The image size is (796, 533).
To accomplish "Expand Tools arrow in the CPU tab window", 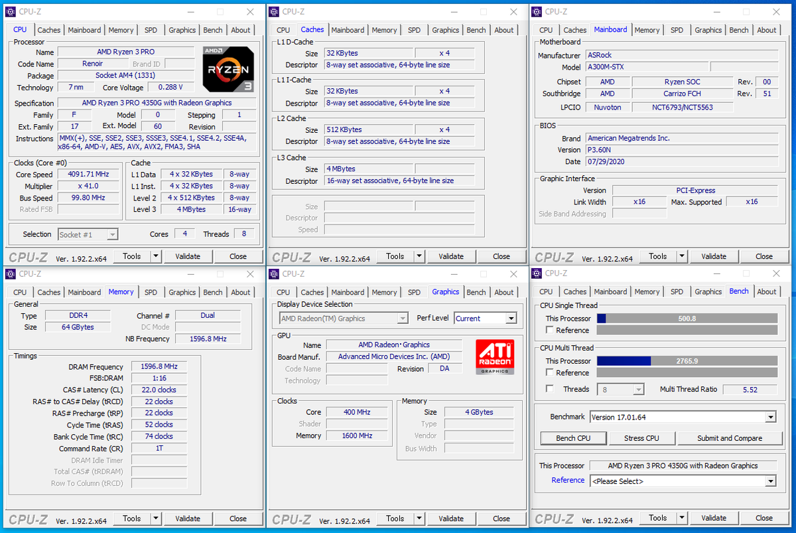I will [156, 256].
